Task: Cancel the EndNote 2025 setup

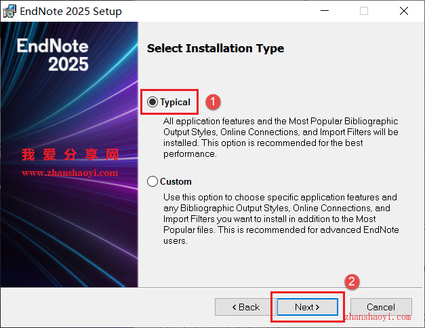Action: (x=381, y=307)
